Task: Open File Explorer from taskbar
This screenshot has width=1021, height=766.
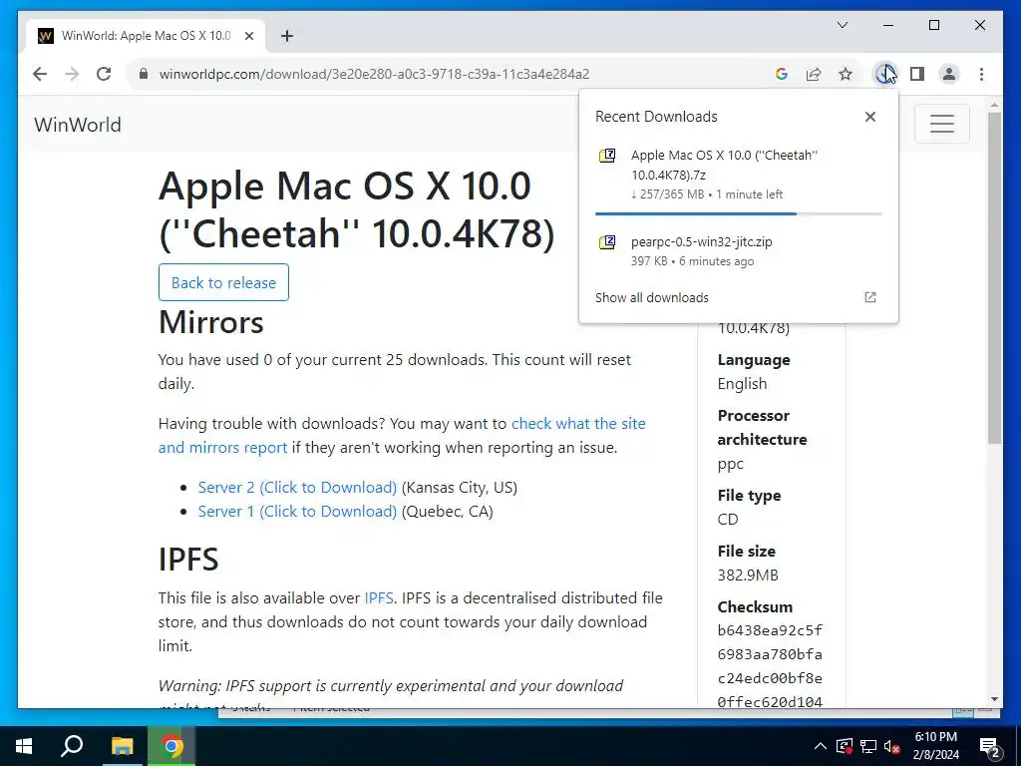Action: pos(122,746)
